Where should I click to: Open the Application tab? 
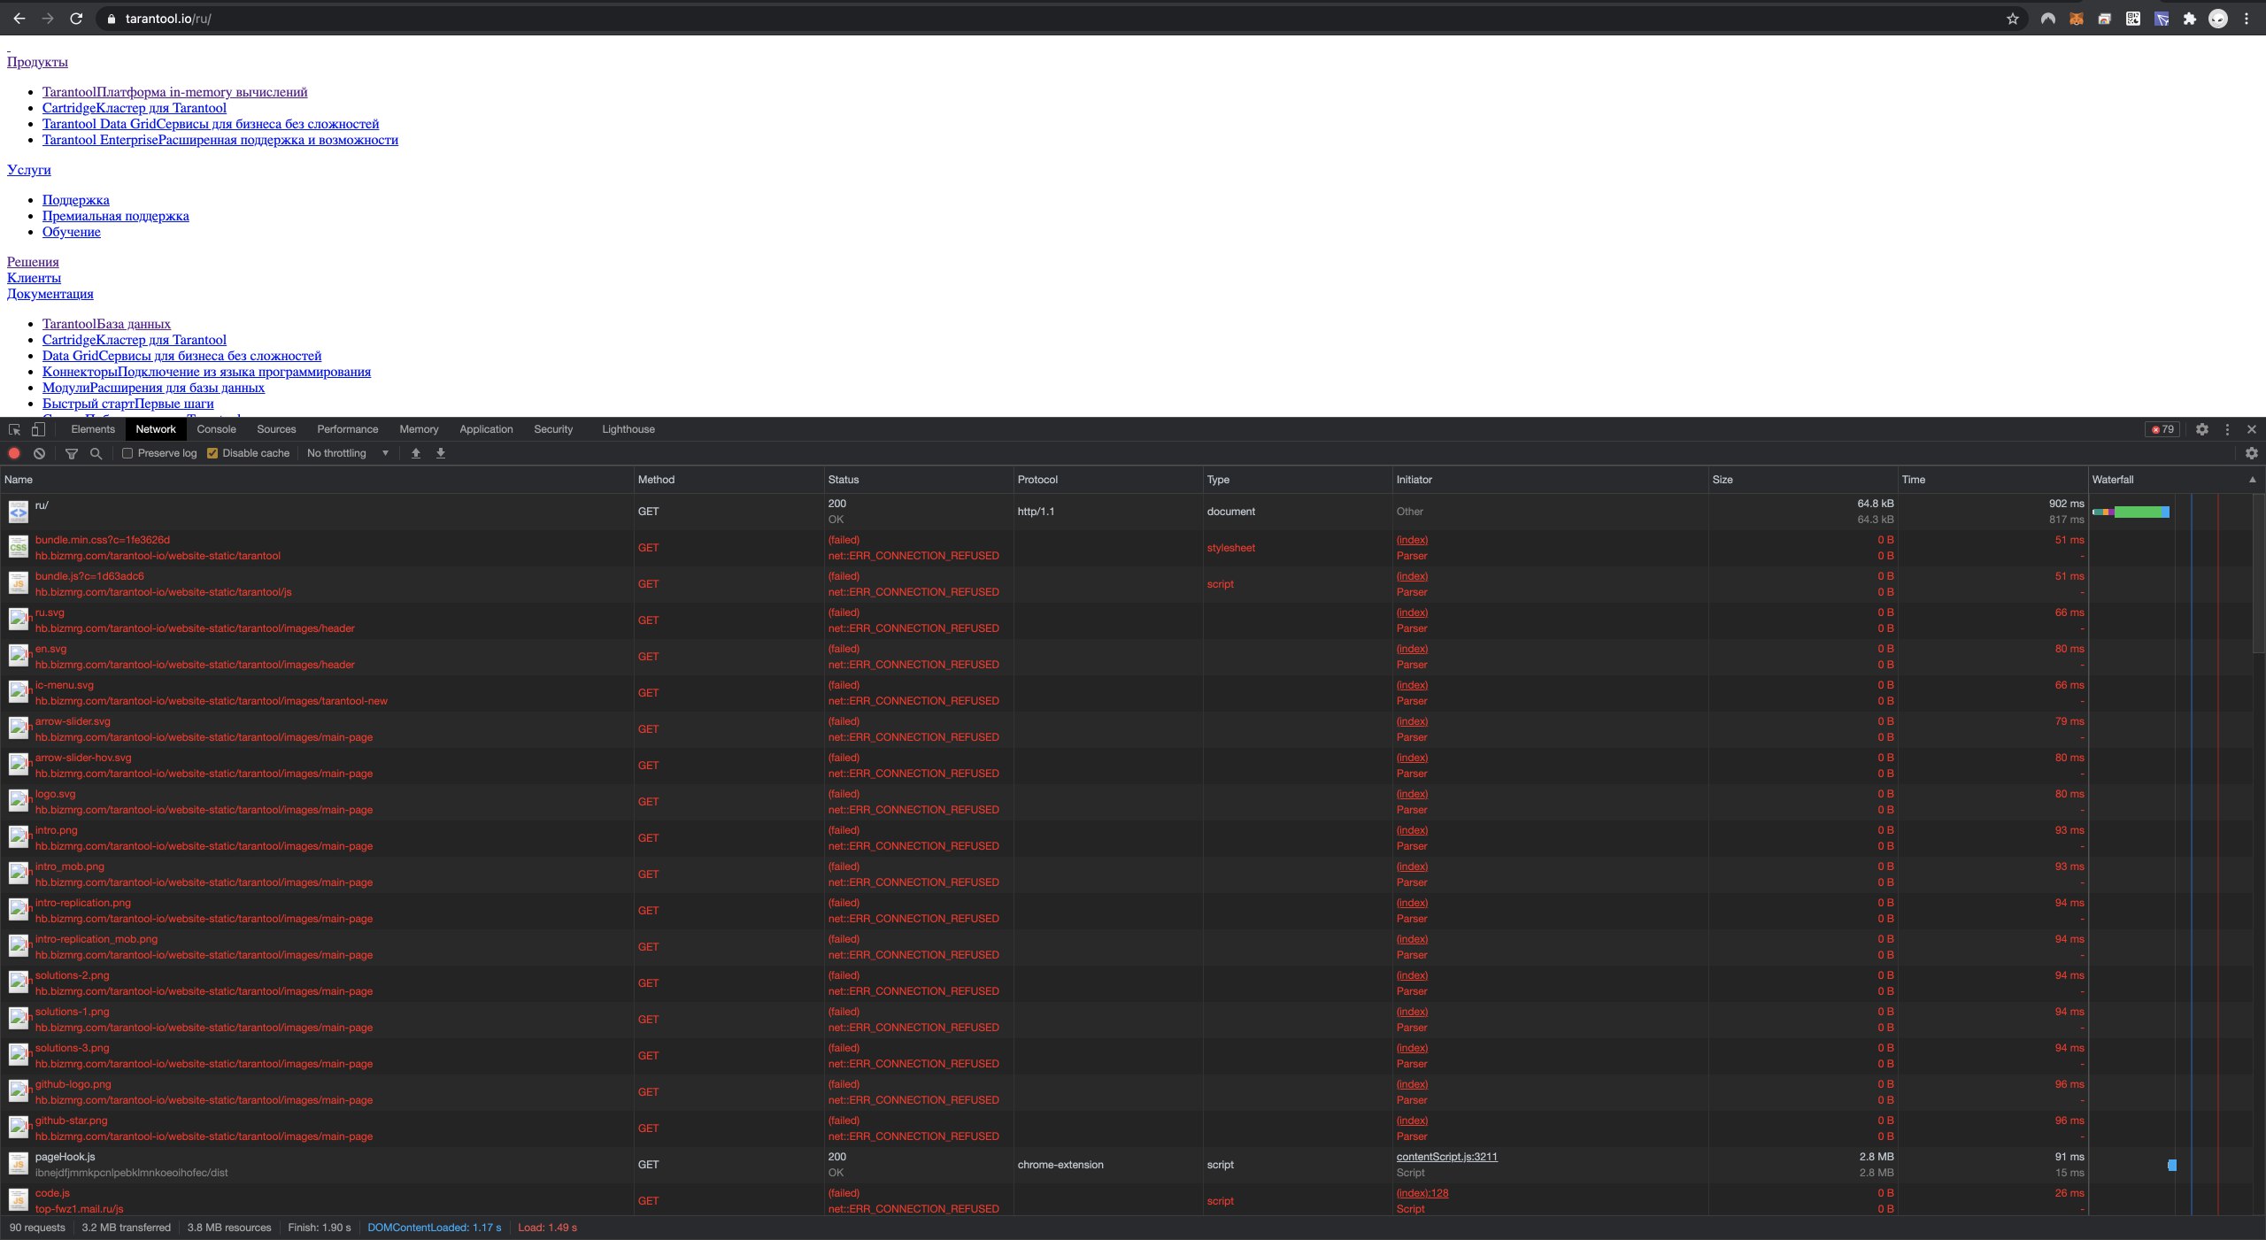486,429
